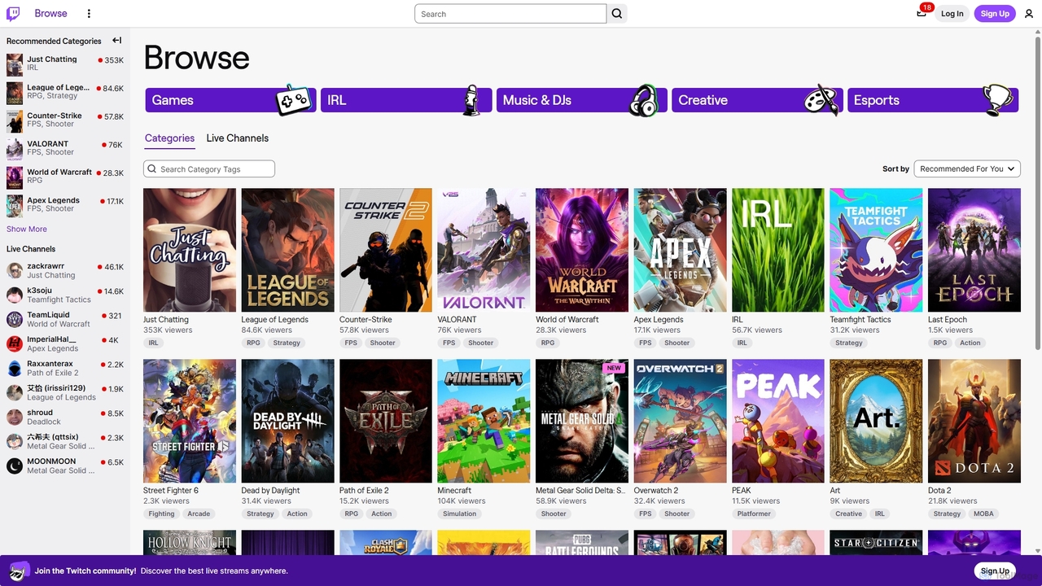Open the Minecraft cover art

484,421
